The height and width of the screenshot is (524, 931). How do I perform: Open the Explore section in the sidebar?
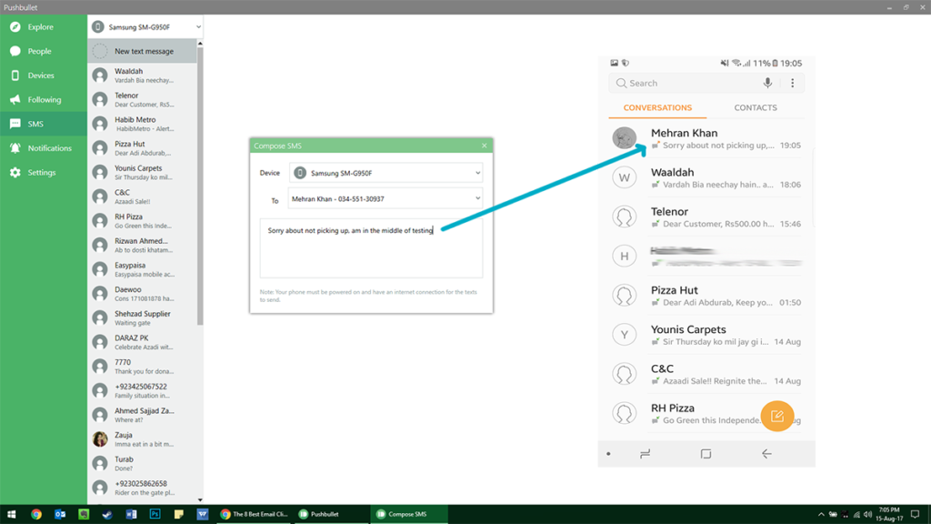tap(36, 26)
